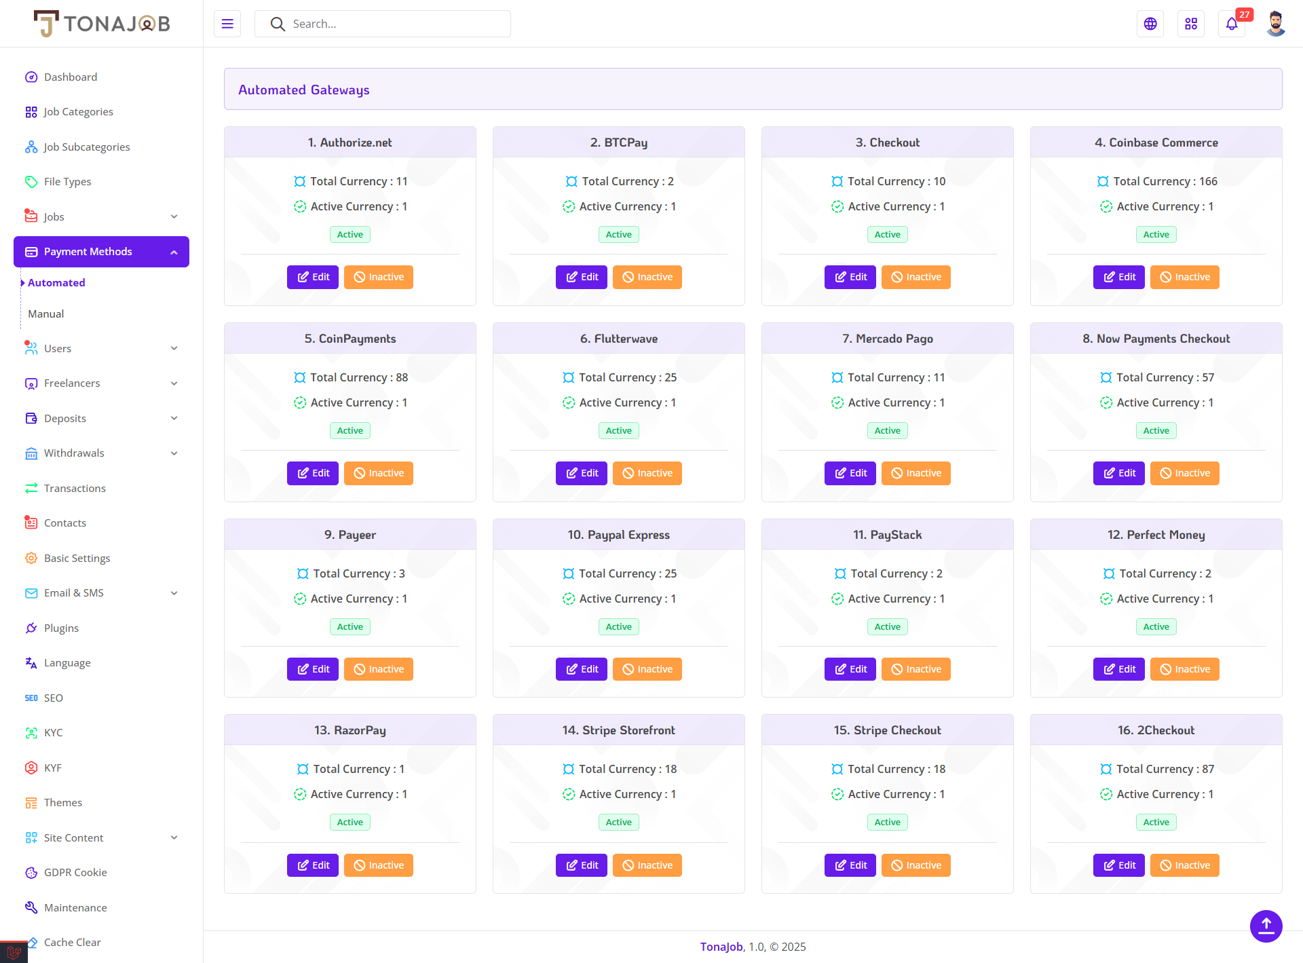The width and height of the screenshot is (1303, 963).
Task: Go to Basic Settings in the sidebar
Action: coord(77,558)
